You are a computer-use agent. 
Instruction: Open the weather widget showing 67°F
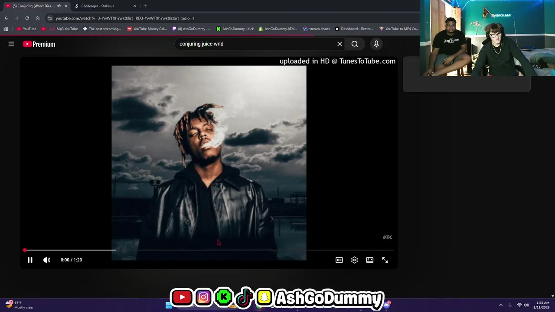click(x=19, y=305)
